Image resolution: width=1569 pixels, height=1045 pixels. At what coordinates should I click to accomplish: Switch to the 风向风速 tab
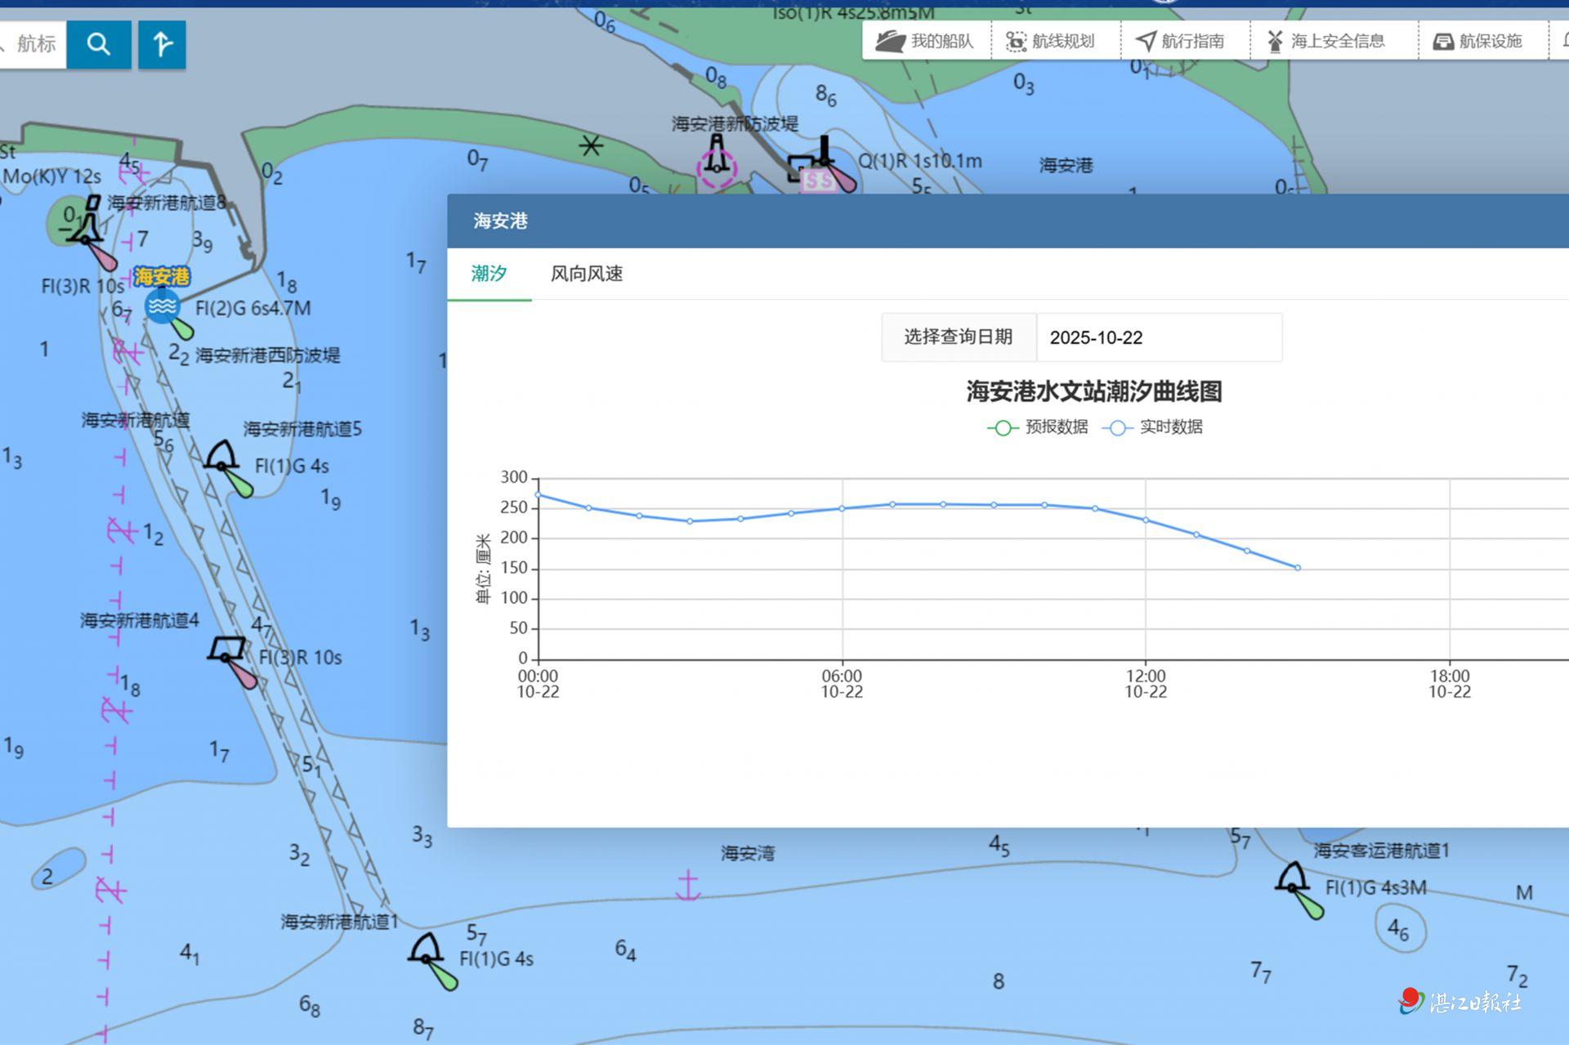pyautogui.click(x=586, y=274)
